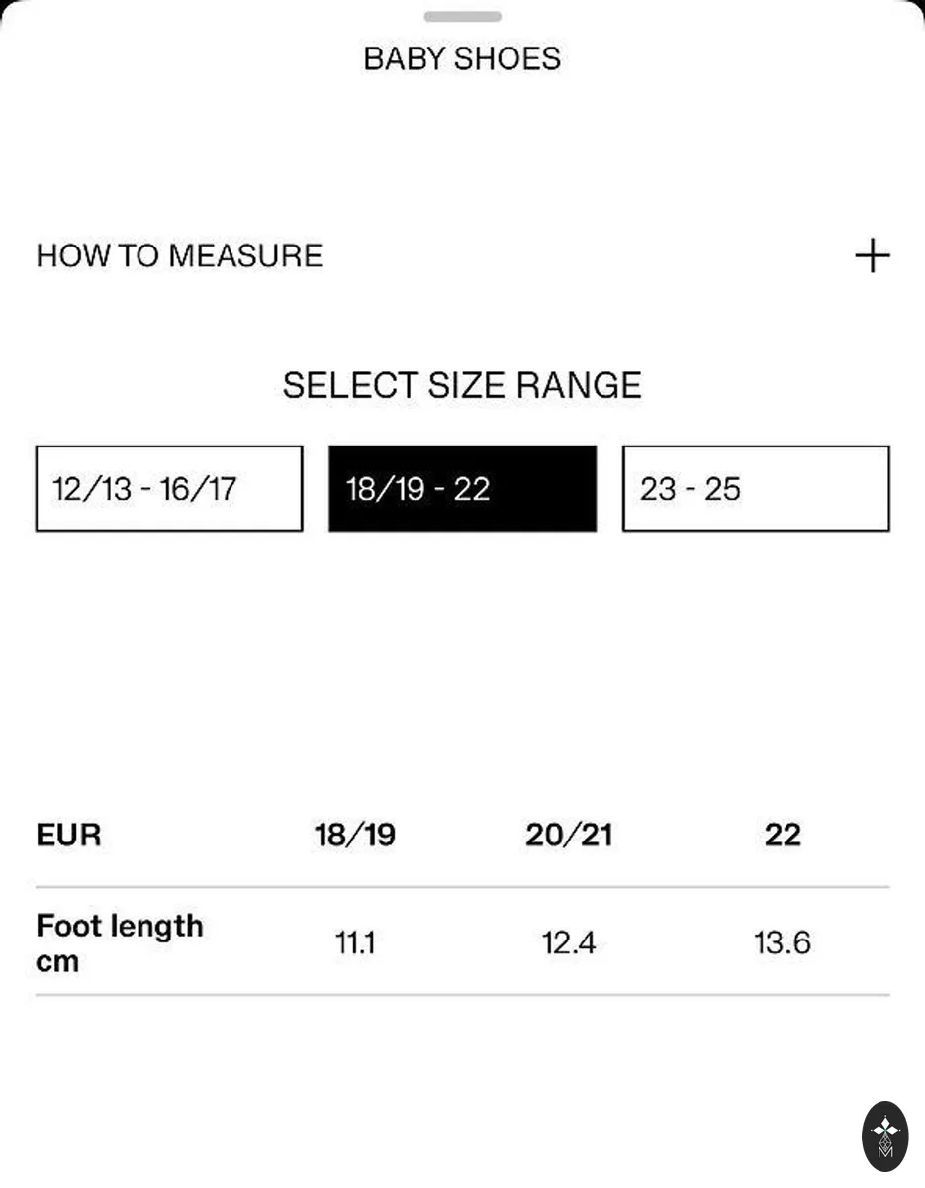Grab the sheet drag handle bar
Screen dimensions: 925x1188
[462, 17]
